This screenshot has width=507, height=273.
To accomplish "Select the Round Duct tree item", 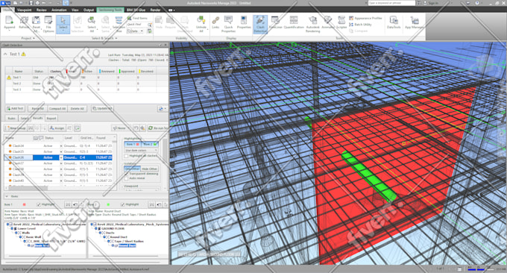I will 127,246.
